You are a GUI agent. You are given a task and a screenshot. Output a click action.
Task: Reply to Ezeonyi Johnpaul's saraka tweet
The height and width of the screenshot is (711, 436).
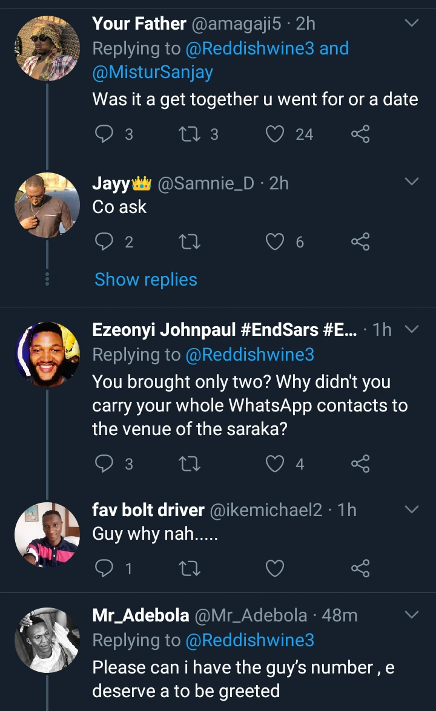tap(105, 464)
